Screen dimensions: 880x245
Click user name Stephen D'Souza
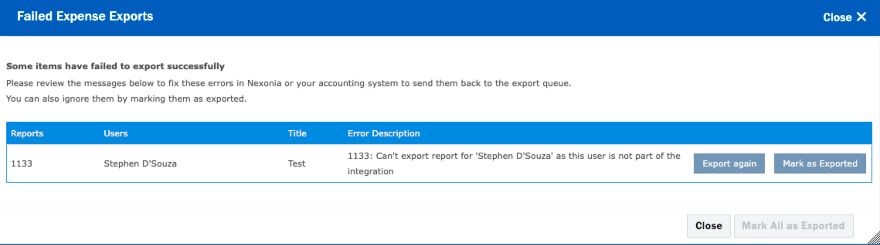pyautogui.click(x=140, y=163)
